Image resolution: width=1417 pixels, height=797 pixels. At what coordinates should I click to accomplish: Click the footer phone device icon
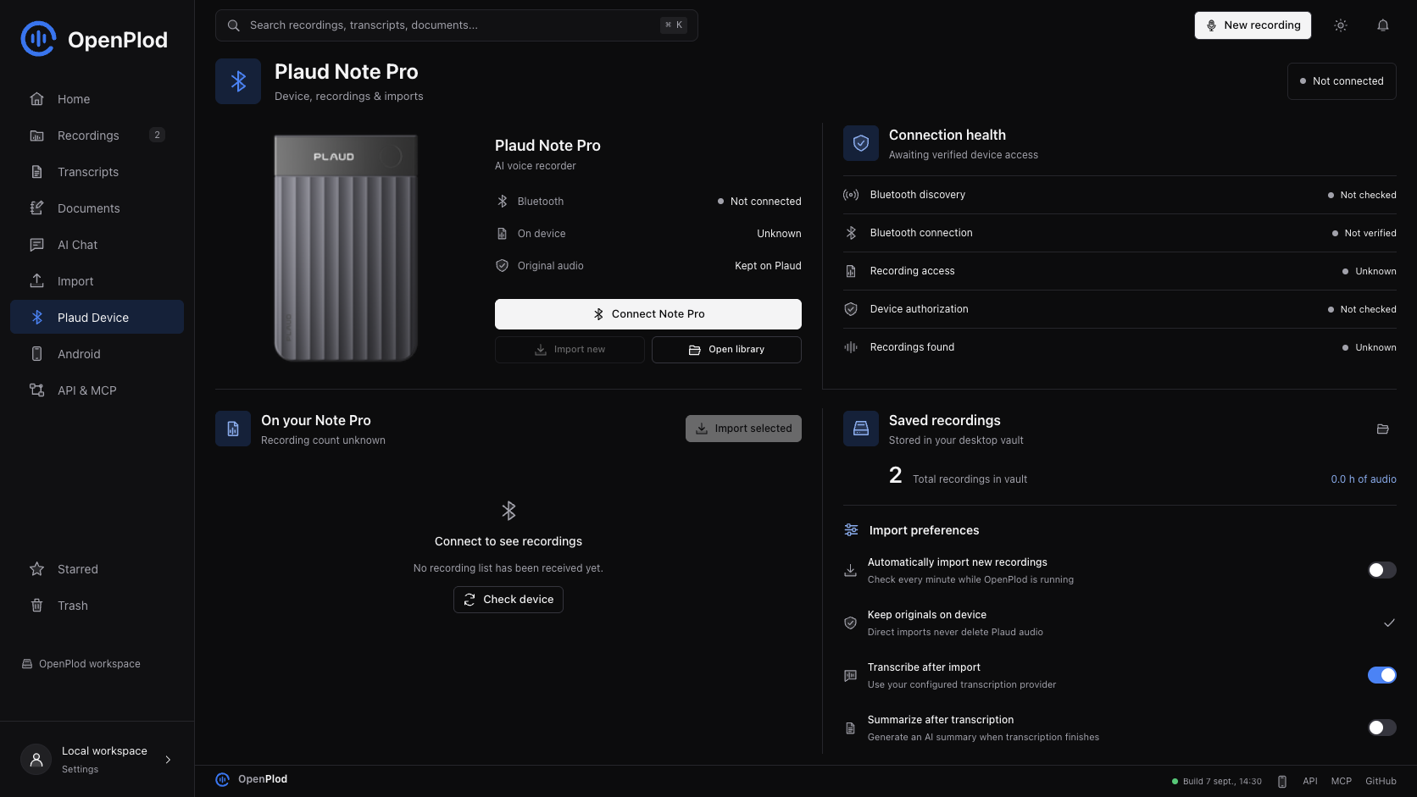[1282, 781]
